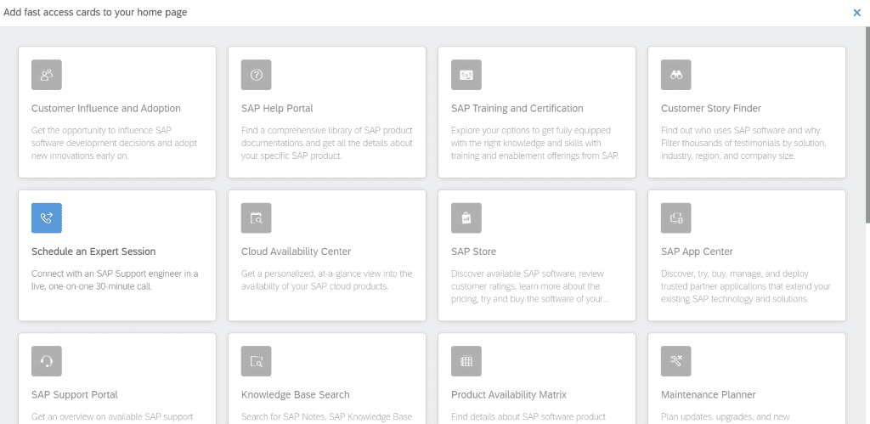
Task: Select the SAP Help Portal question mark icon
Action: 256,75
